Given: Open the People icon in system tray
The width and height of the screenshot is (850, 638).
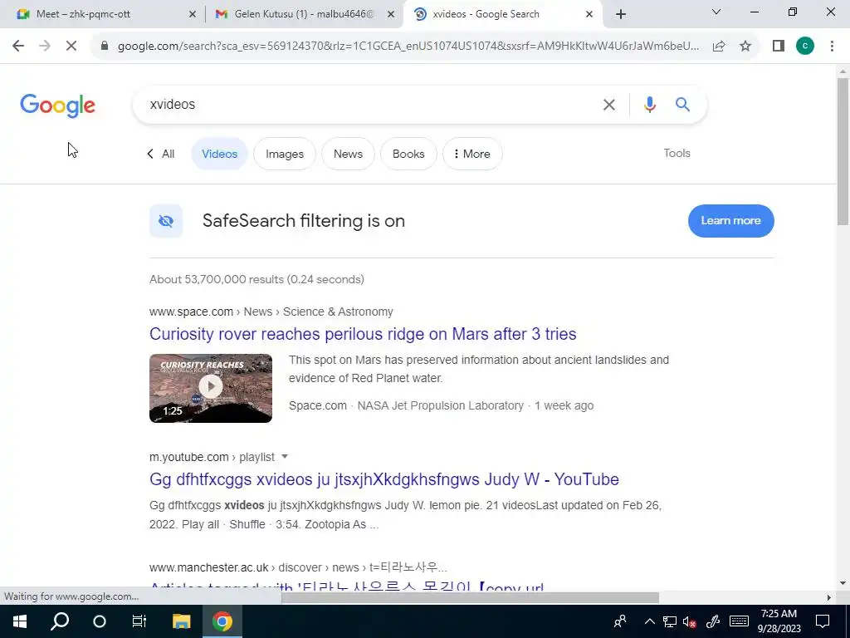Looking at the screenshot, I should [620, 621].
